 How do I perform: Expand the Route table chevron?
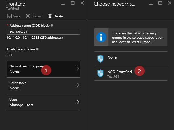78,85
